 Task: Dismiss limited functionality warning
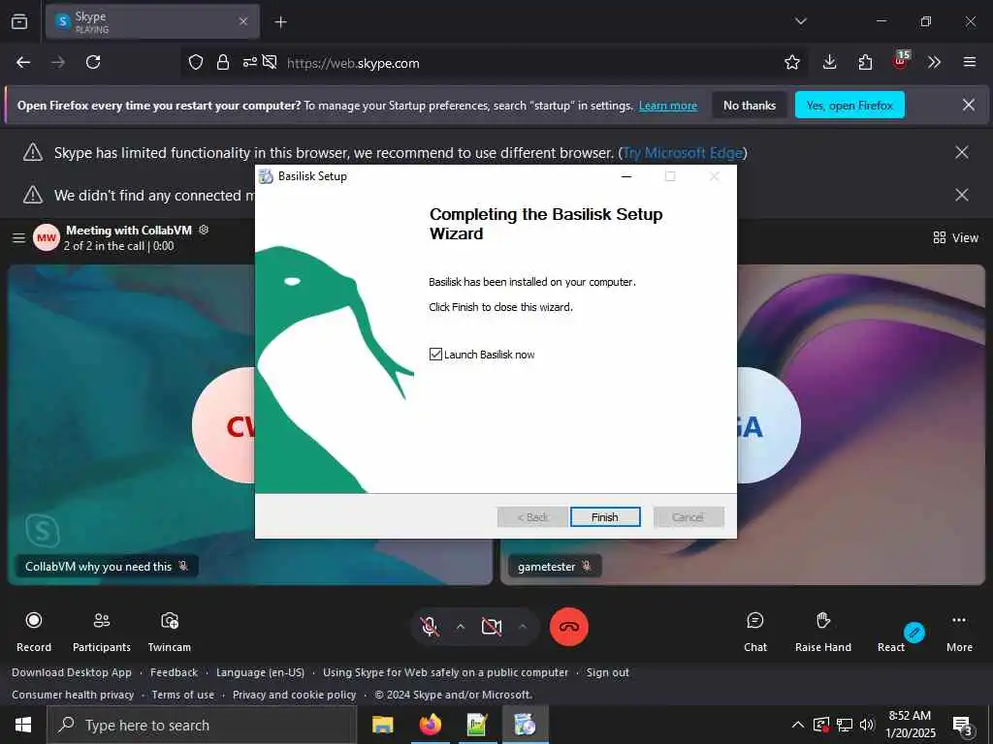(x=961, y=152)
